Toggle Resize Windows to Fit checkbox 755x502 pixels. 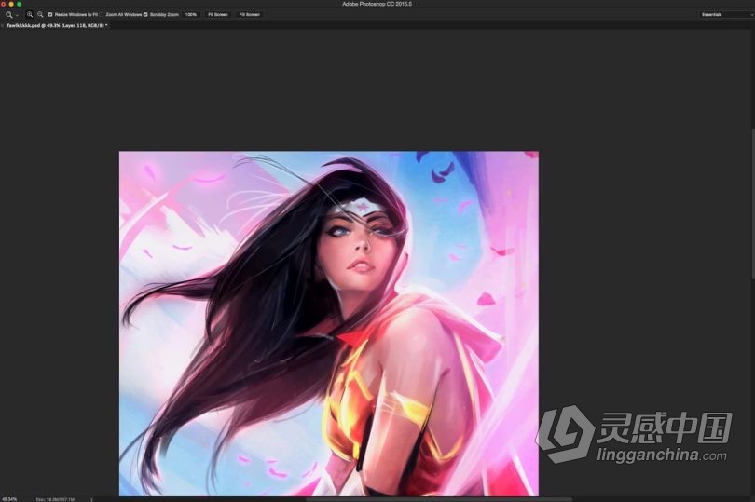pyautogui.click(x=50, y=15)
